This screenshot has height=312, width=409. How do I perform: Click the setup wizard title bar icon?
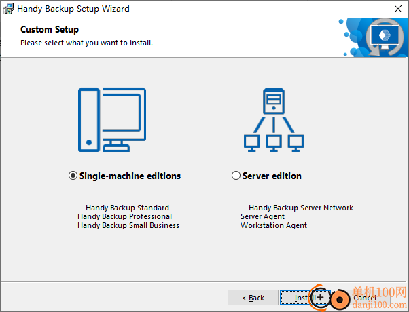tap(8, 9)
